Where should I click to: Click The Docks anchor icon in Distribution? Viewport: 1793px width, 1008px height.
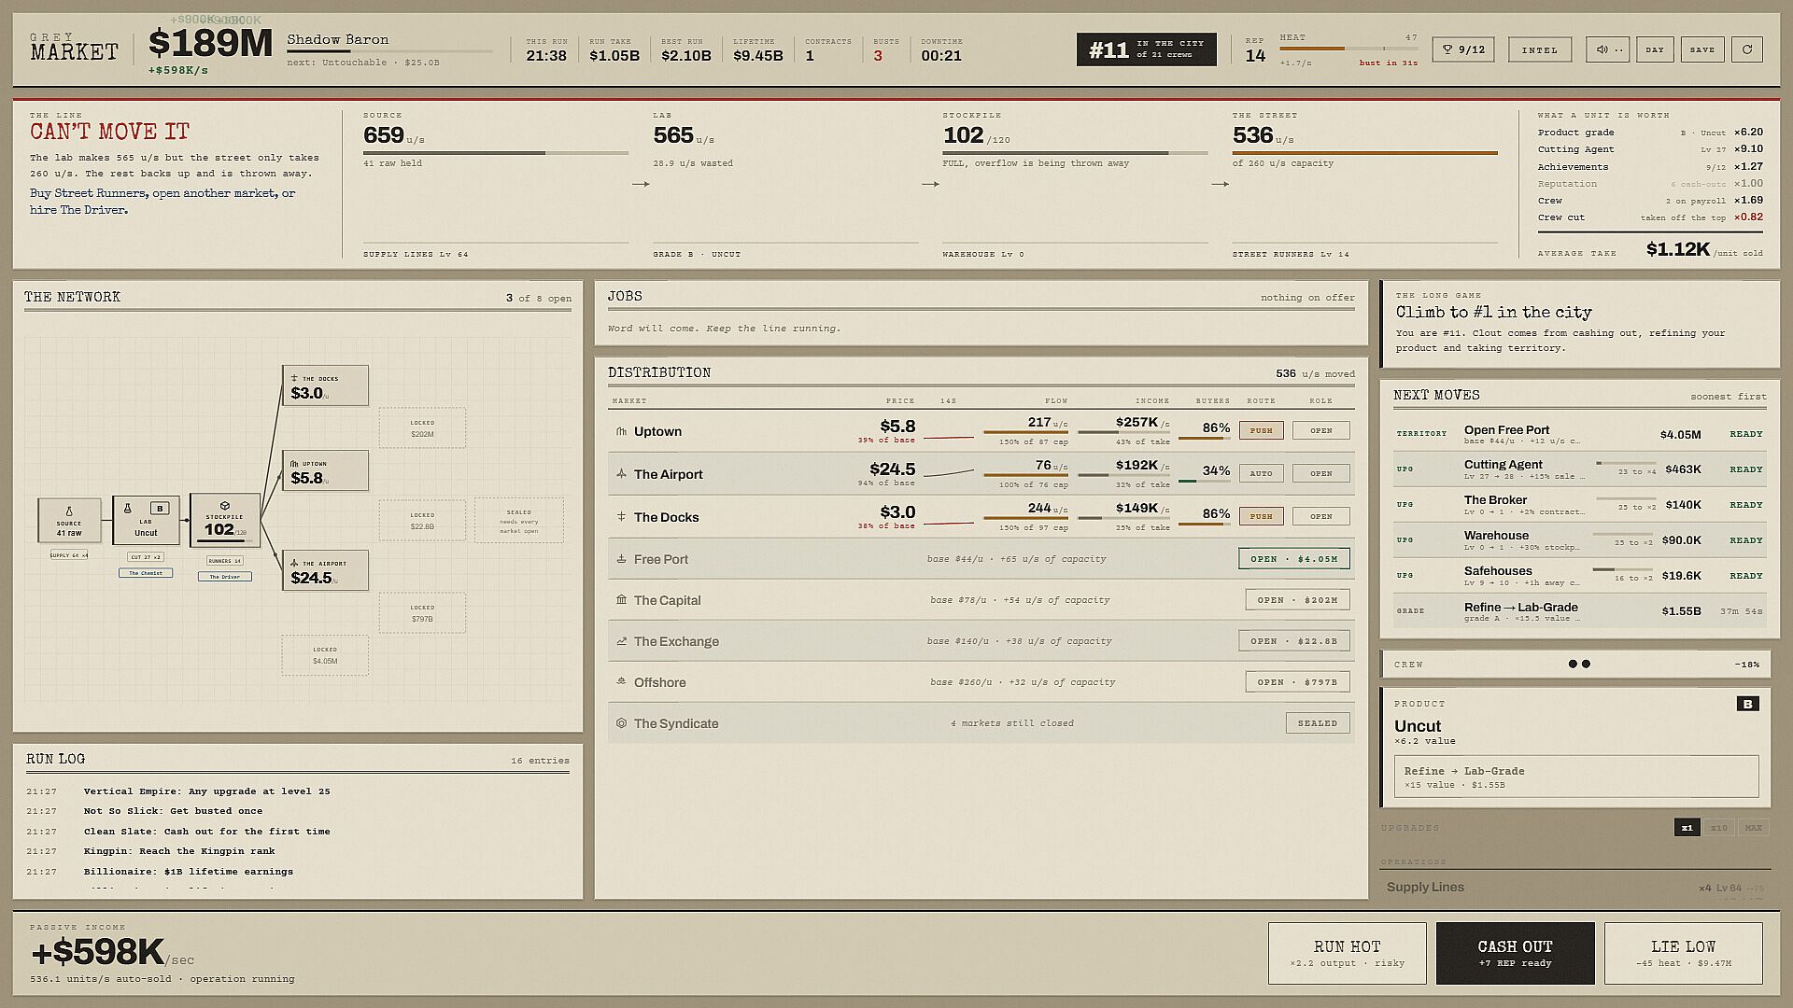(621, 517)
